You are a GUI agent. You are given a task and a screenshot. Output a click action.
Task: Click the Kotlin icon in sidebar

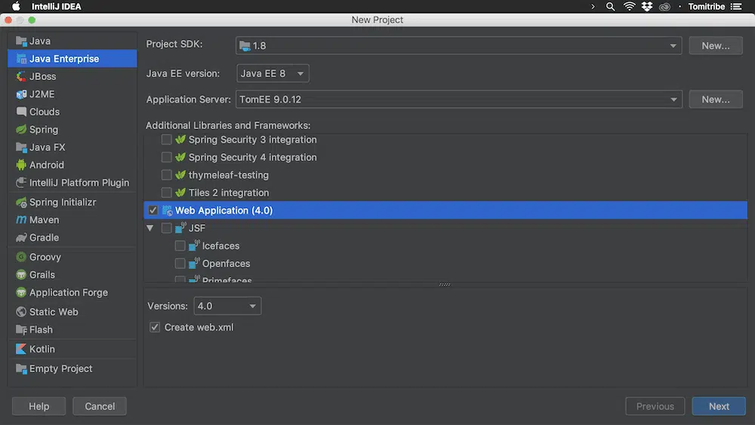pyautogui.click(x=21, y=349)
